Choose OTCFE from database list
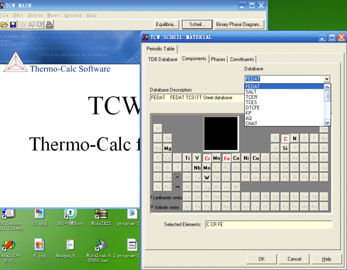Screen dimensions: 347x270 point(284,107)
